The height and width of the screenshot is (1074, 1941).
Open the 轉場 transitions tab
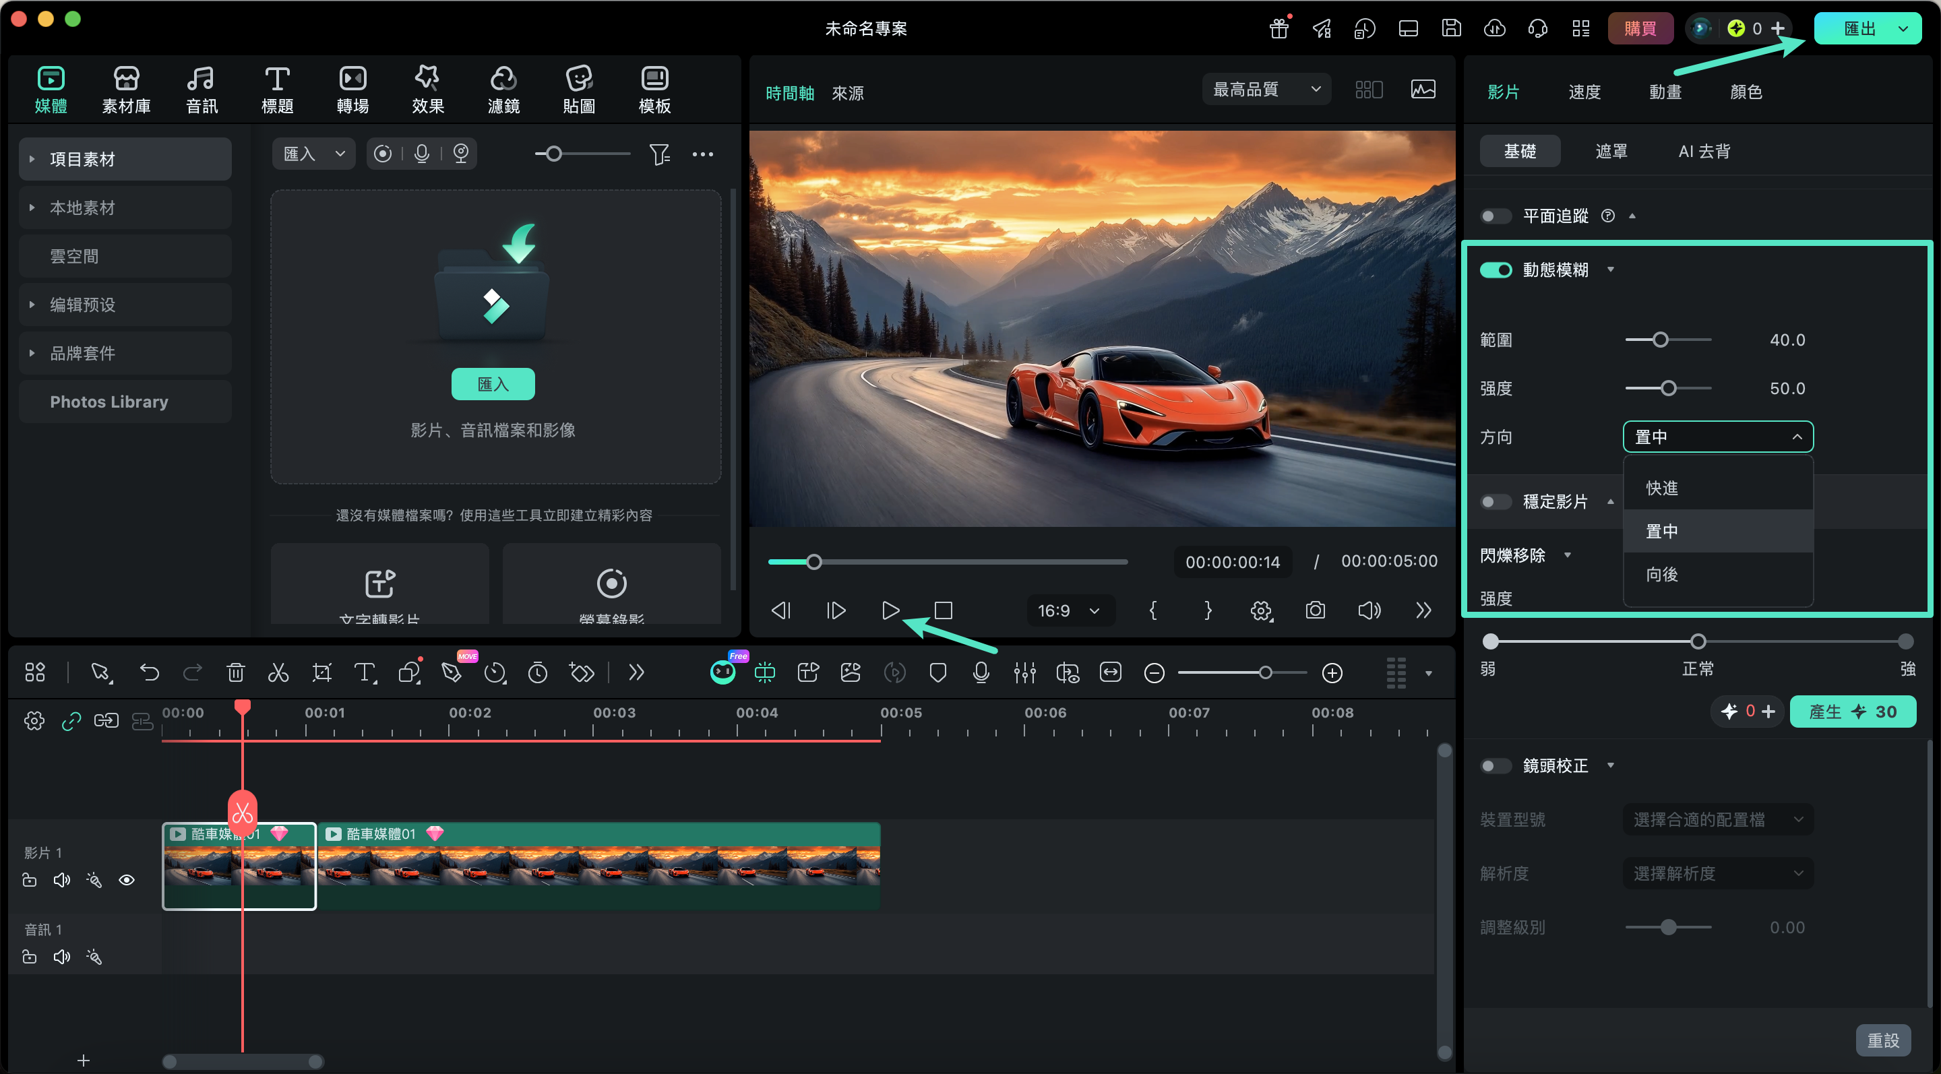(x=352, y=90)
